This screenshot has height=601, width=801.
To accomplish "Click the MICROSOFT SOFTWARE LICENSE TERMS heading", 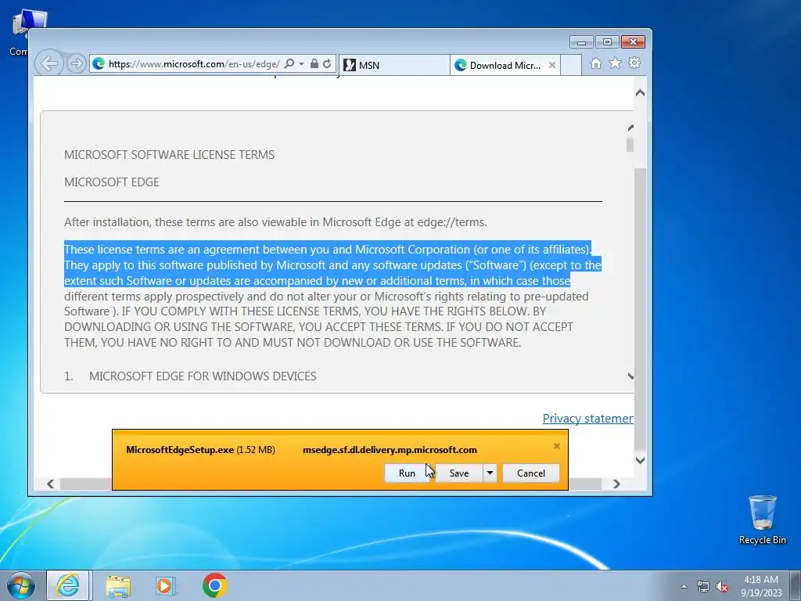I will 169,155.
